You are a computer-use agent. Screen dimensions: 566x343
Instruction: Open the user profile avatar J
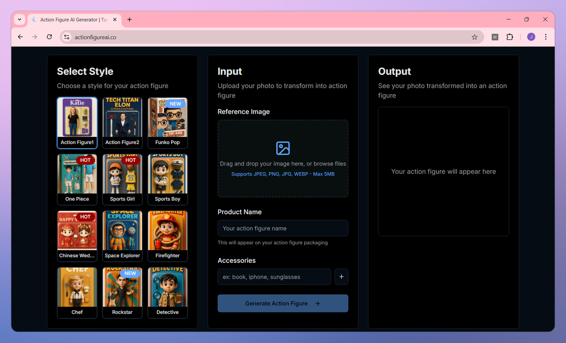[531, 37]
